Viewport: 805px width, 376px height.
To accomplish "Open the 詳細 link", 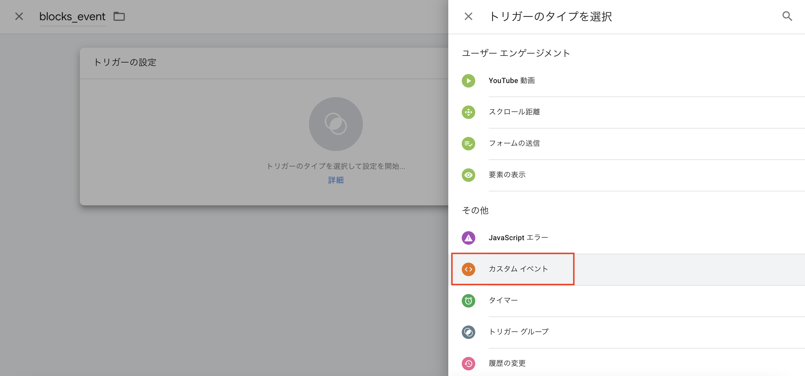I will [336, 180].
